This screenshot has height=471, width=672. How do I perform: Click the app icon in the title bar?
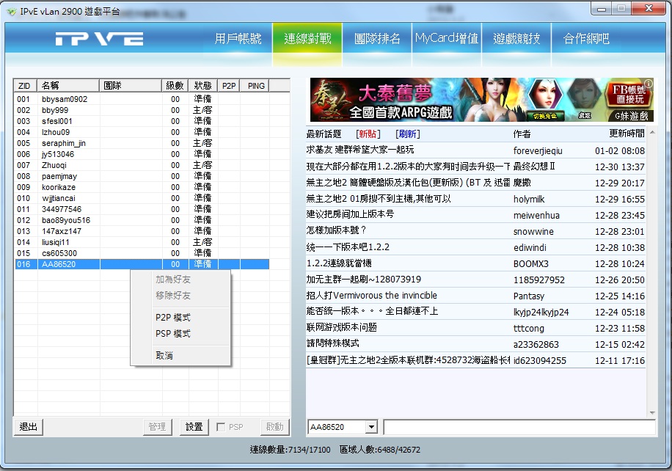pos(11,10)
